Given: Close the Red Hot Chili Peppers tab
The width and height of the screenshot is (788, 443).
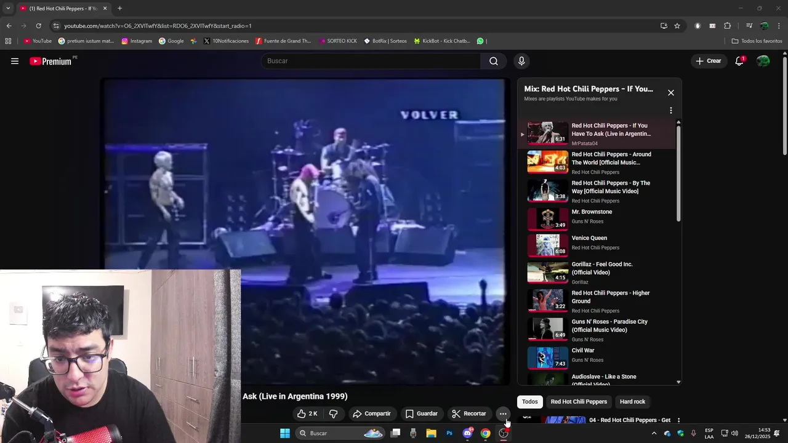Looking at the screenshot, I should (105, 9).
